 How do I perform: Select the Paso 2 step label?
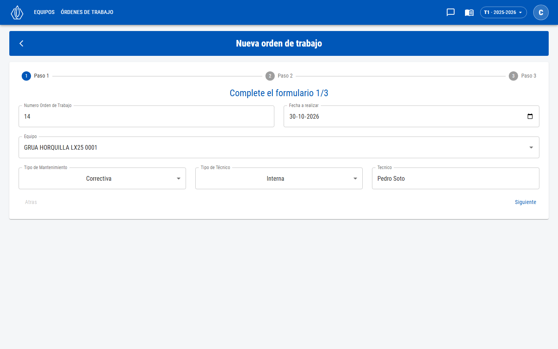[285, 76]
